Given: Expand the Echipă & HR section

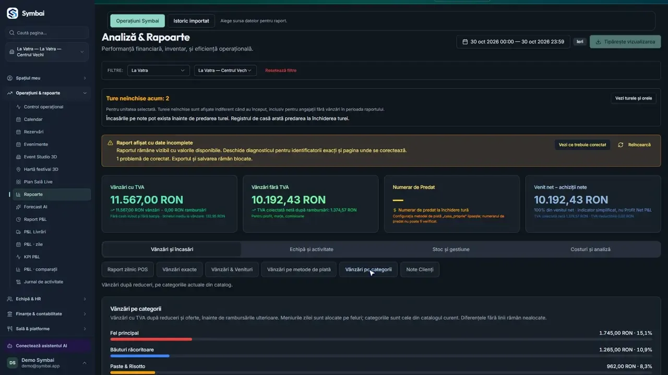Looking at the screenshot, I should pos(47,299).
